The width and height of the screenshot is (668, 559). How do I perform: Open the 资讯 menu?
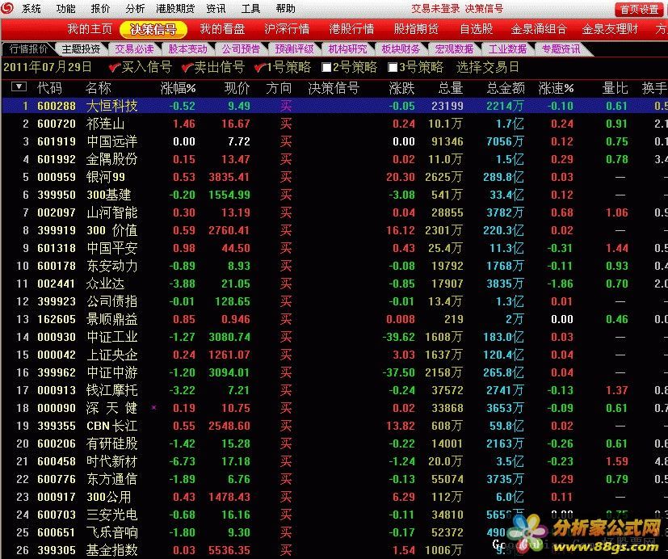pyautogui.click(x=216, y=9)
